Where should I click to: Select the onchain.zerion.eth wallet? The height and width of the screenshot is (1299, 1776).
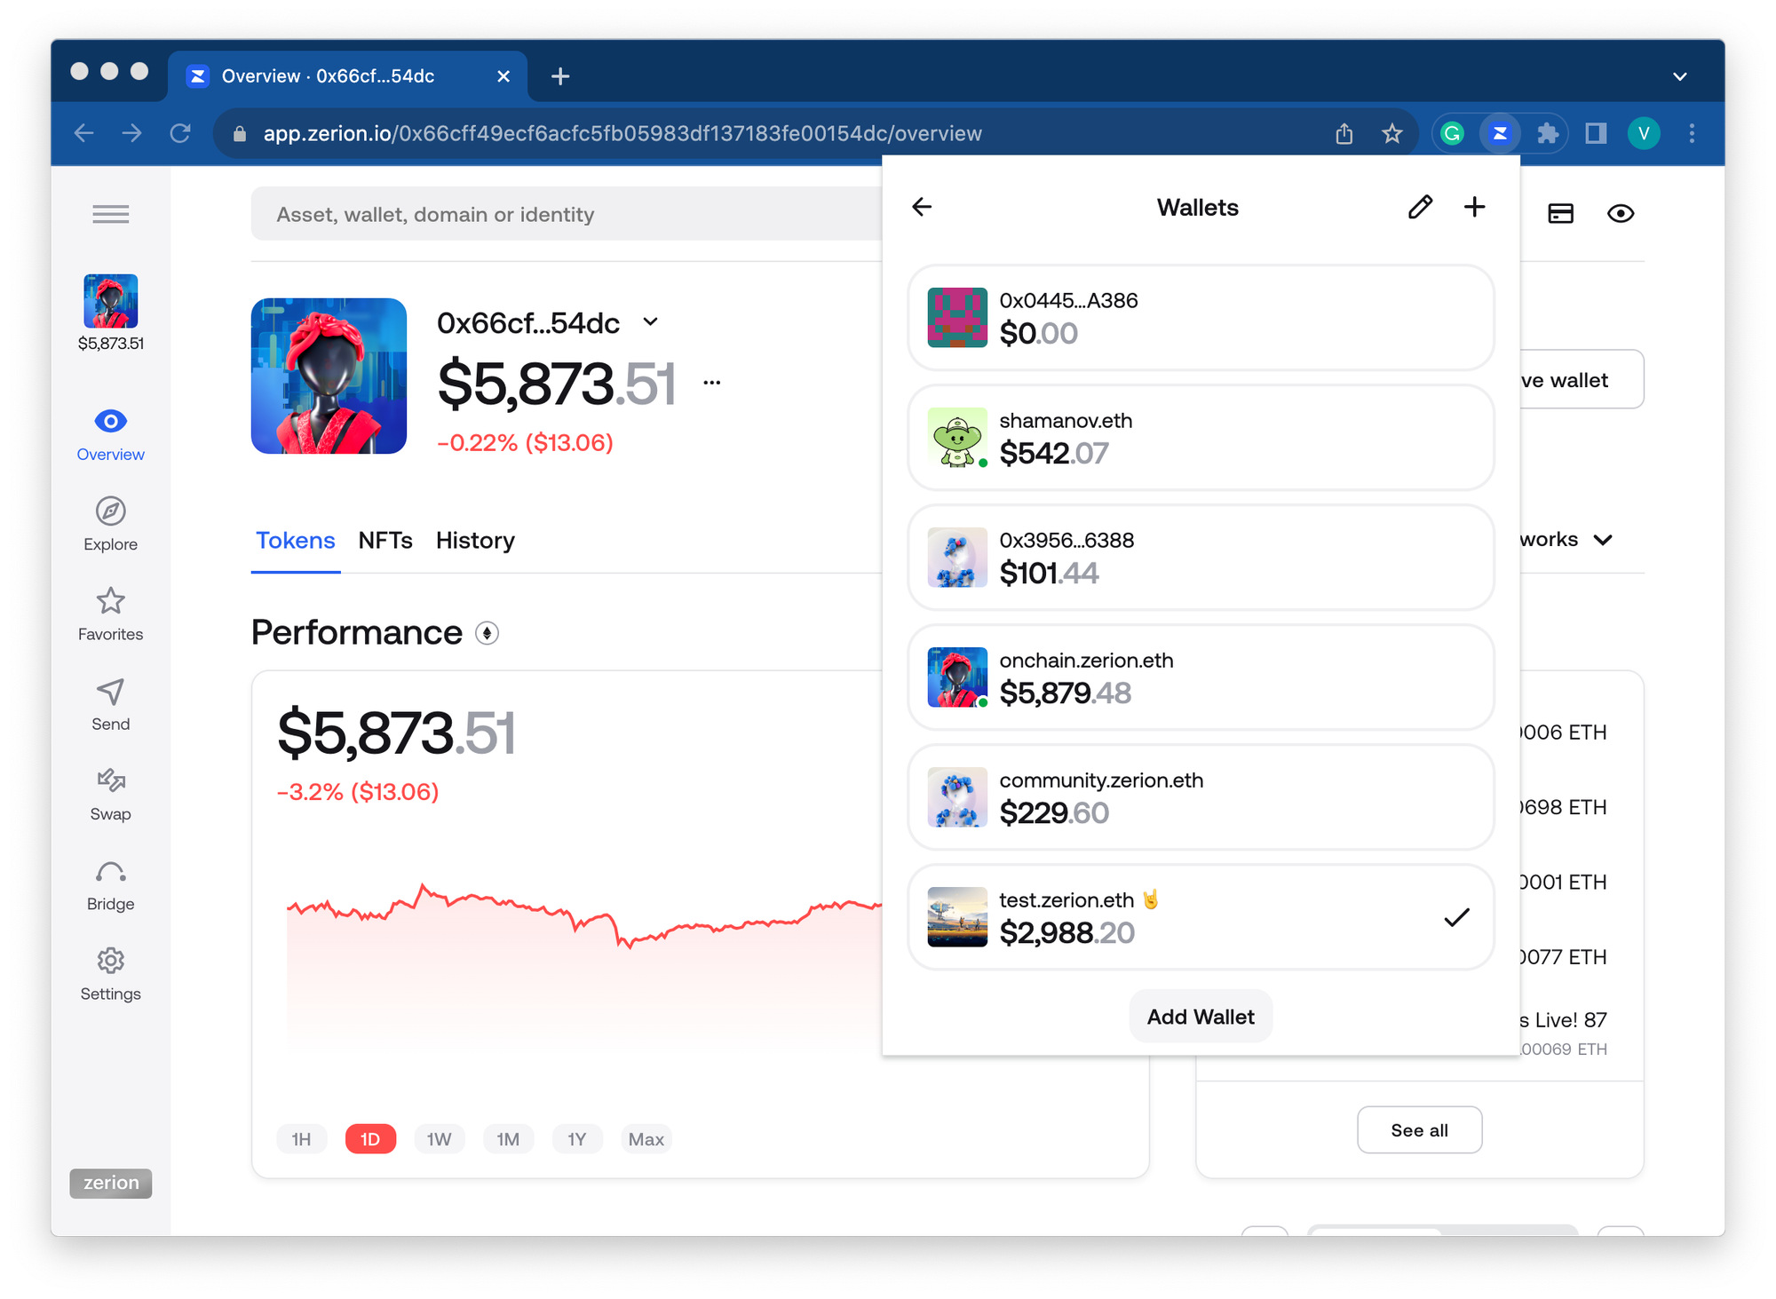click(x=1201, y=677)
